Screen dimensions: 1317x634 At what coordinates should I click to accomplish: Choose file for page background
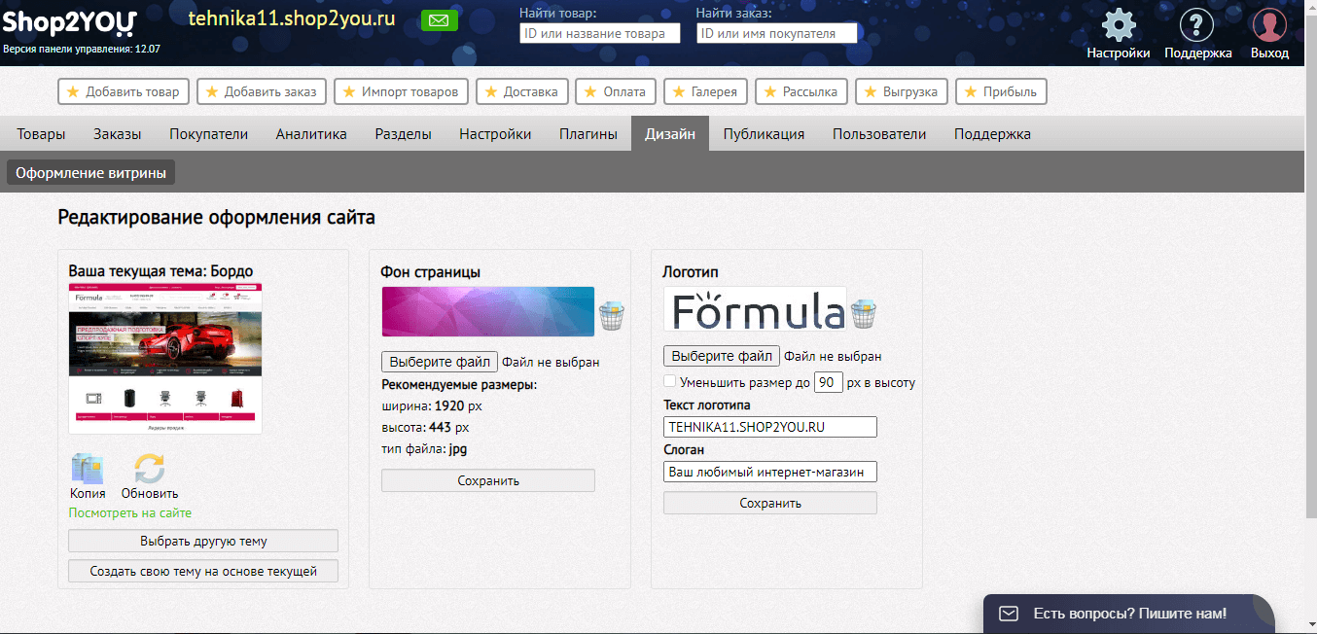point(440,362)
